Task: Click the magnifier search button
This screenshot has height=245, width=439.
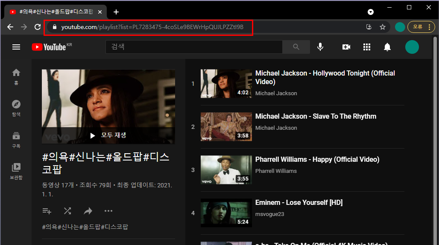Action: click(x=296, y=47)
